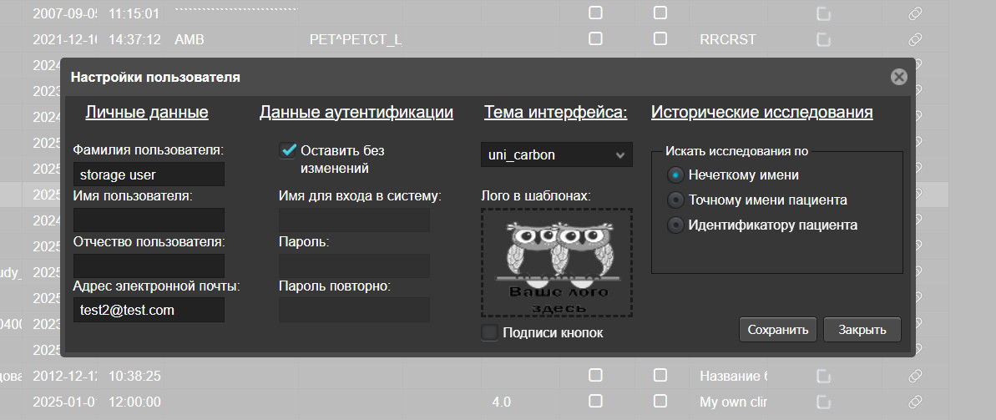Focus the Имя пользователя input field
The height and width of the screenshot is (420, 996).
click(149, 220)
